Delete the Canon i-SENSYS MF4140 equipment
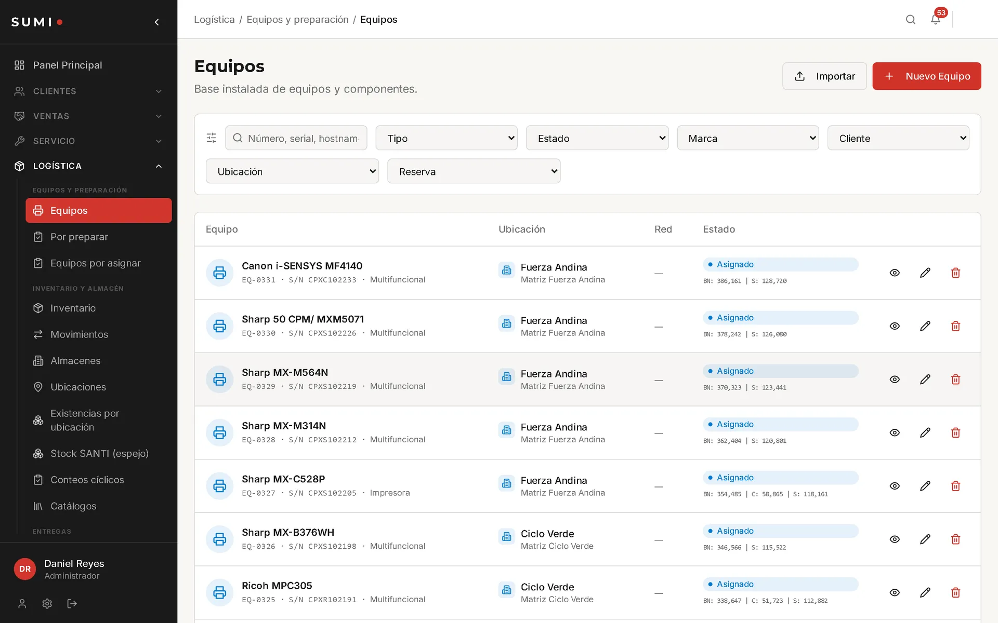998x623 pixels. [955, 273]
